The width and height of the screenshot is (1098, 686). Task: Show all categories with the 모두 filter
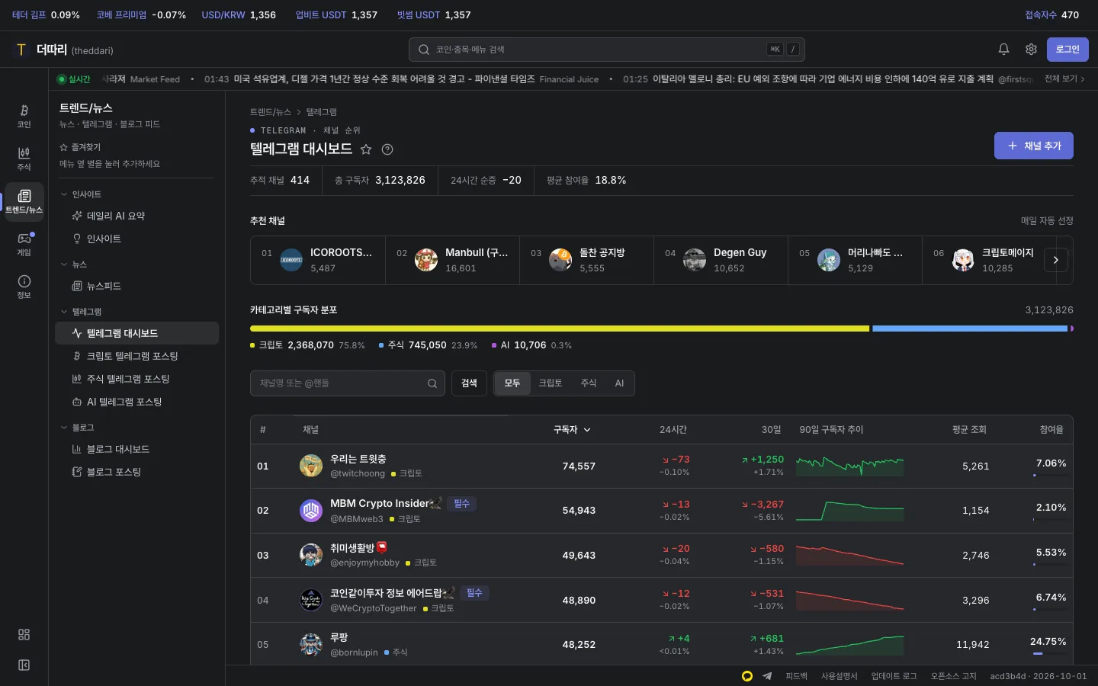(512, 383)
